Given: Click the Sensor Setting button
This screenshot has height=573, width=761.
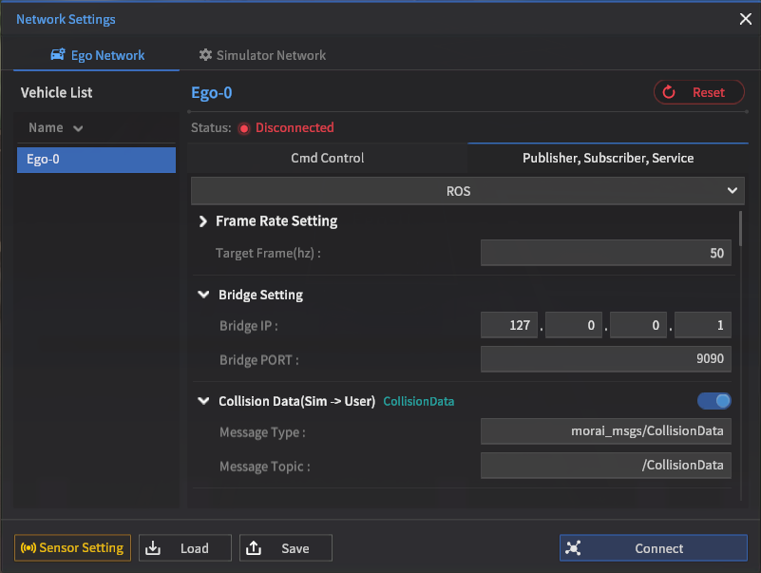Looking at the screenshot, I should click(72, 548).
